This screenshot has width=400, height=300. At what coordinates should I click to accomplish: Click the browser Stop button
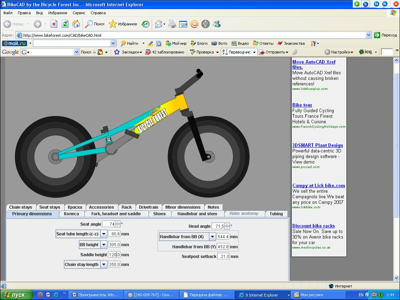pyautogui.click(x=54, y=24)
